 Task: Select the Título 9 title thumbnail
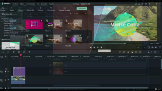point(54,39)
